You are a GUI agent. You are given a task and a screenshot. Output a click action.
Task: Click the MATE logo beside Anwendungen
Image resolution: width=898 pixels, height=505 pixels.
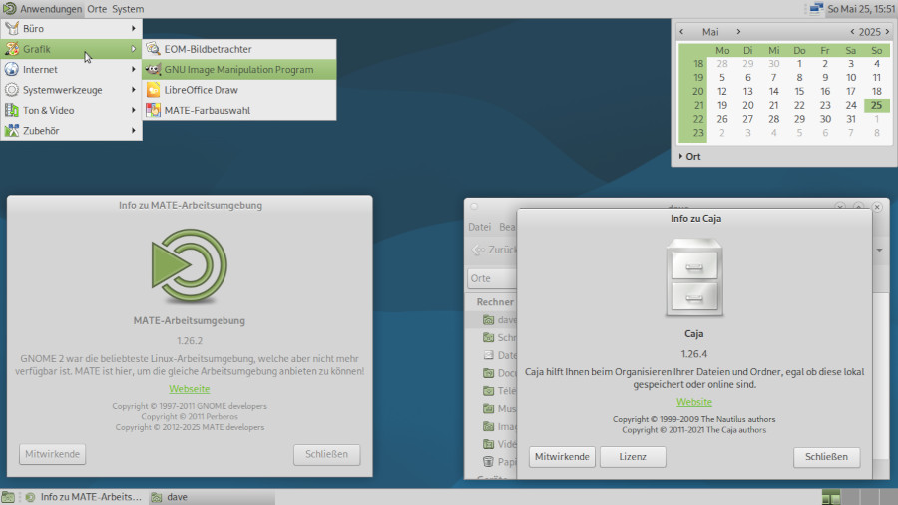(x=9, y=9)
